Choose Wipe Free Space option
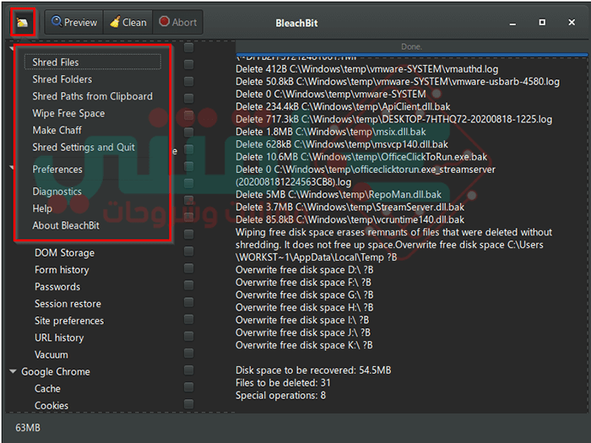This screenshot has width=591, height=443. pos(68,113)
